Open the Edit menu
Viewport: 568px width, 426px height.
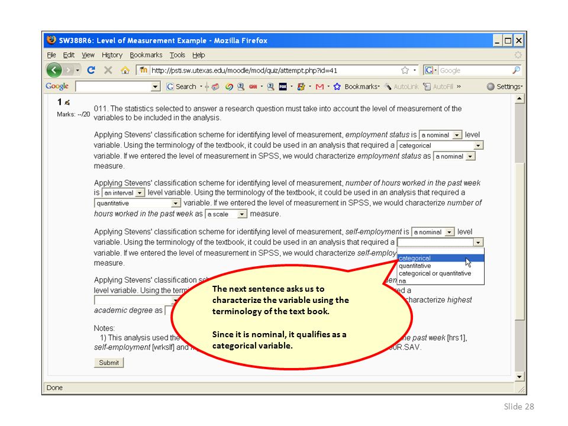[x=69, y=55]
